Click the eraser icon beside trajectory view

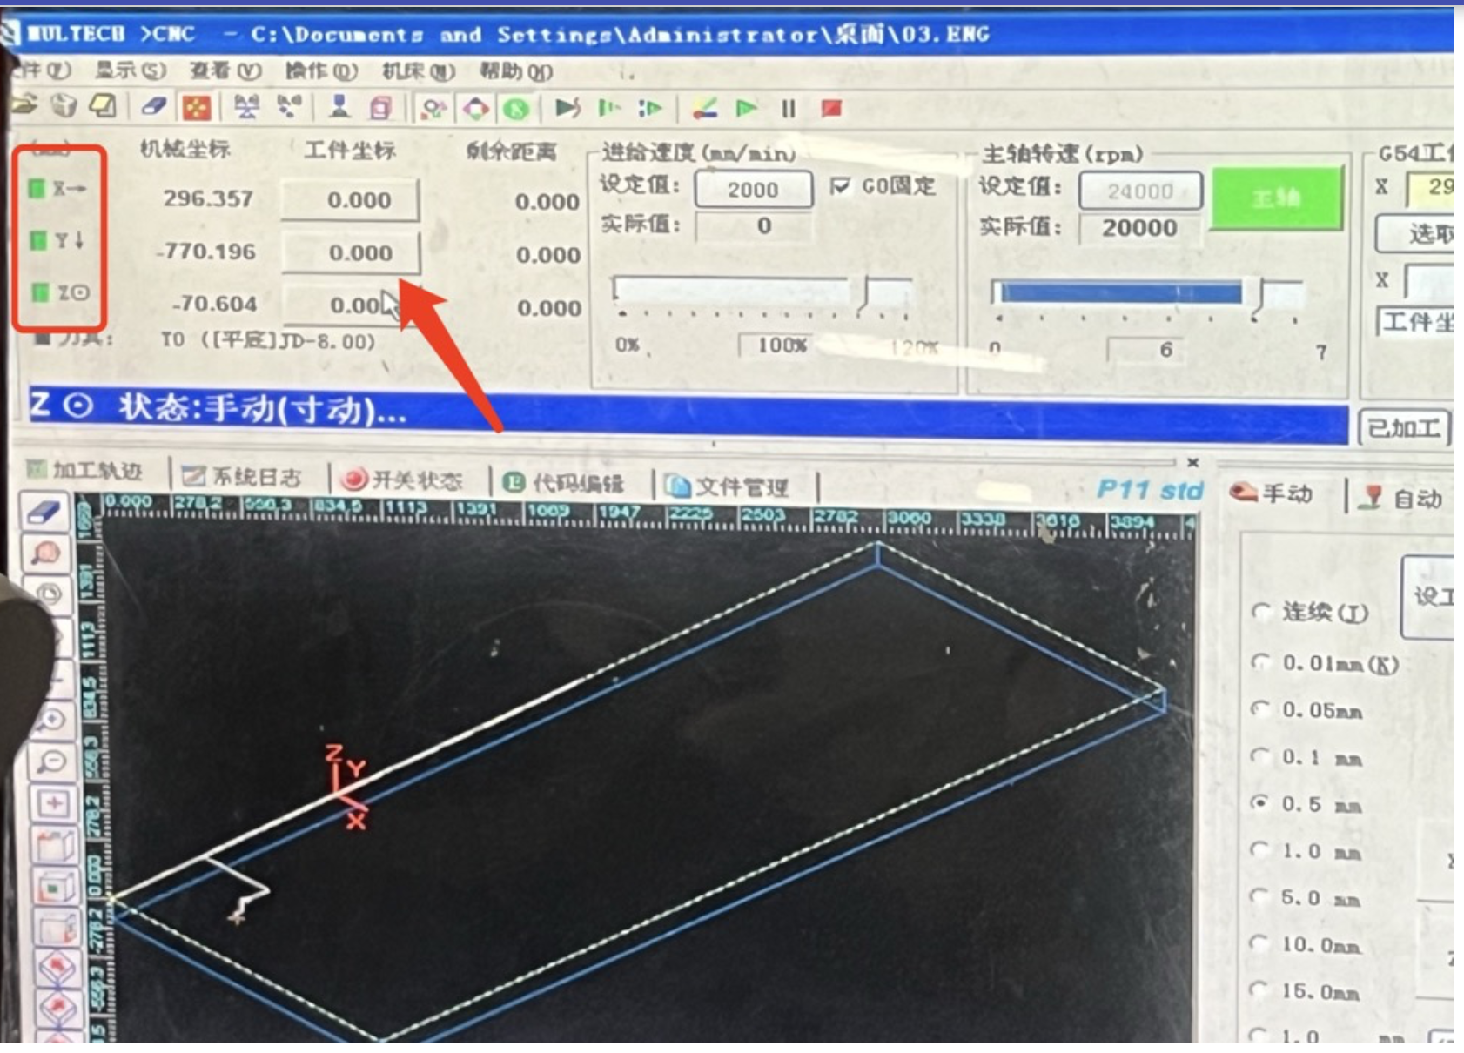pos(45,512)
